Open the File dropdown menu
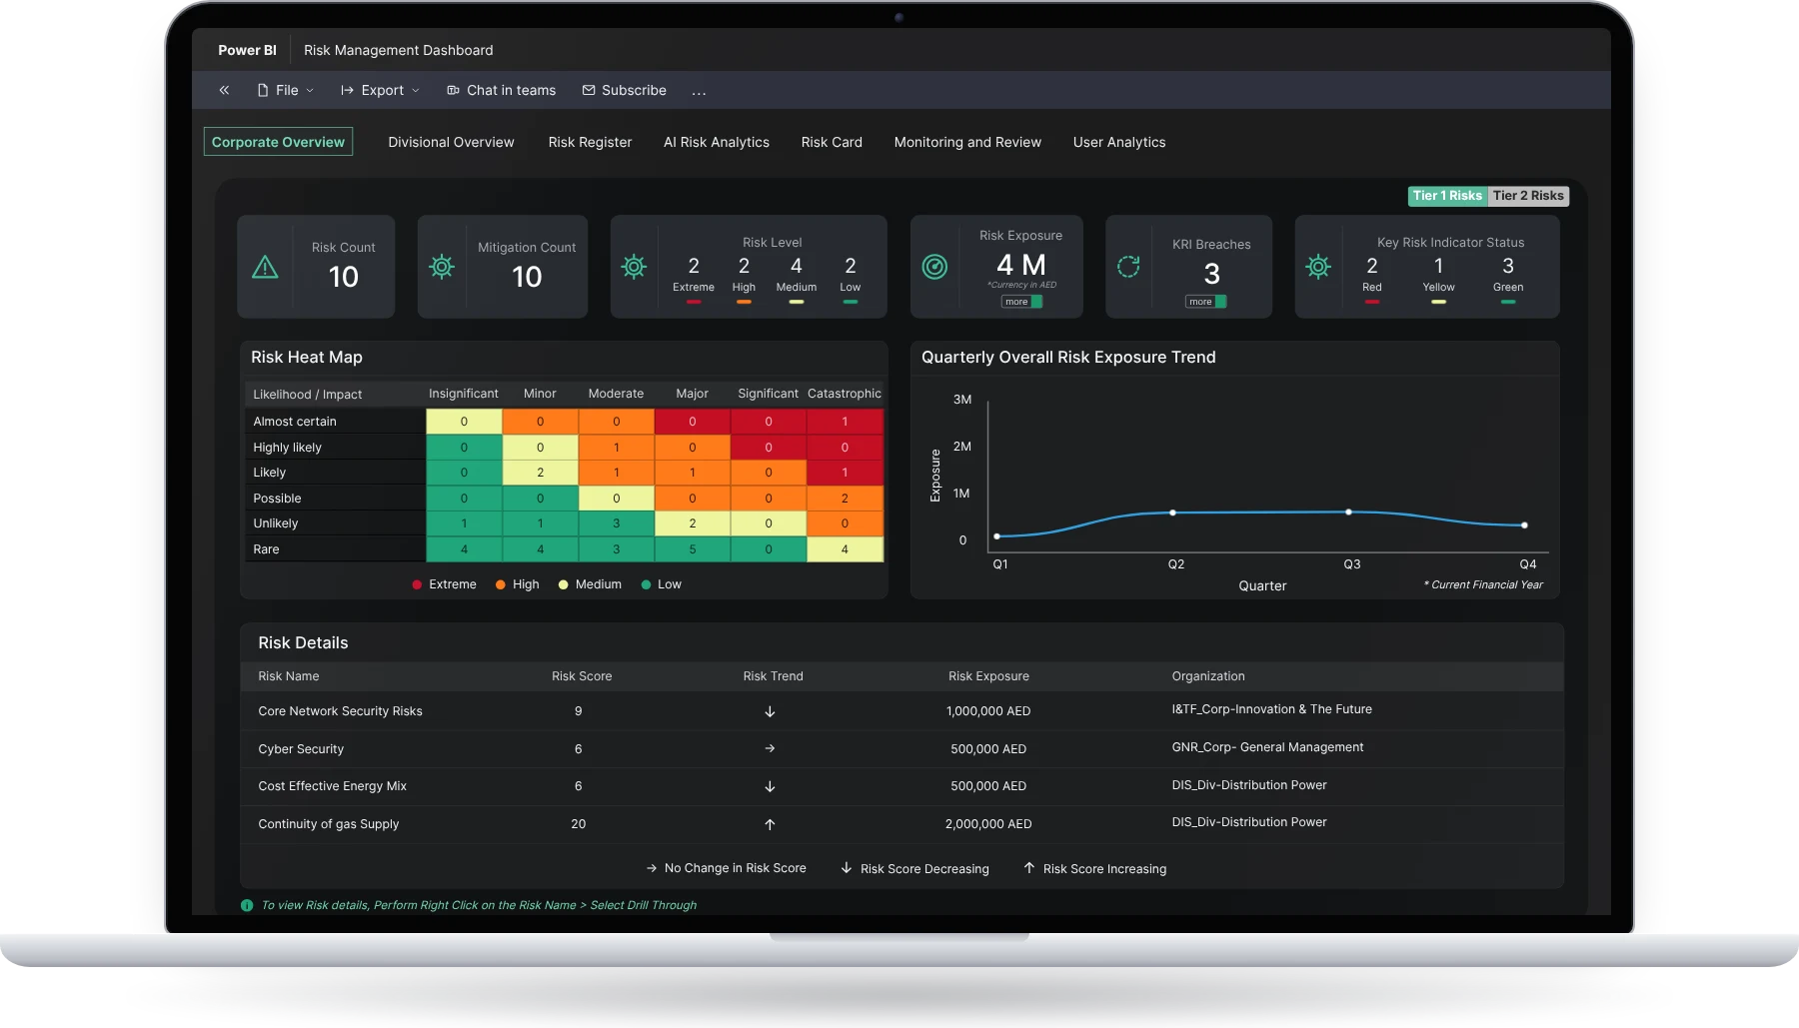This screenshot has height=1028, width=1799. (286, 90)
